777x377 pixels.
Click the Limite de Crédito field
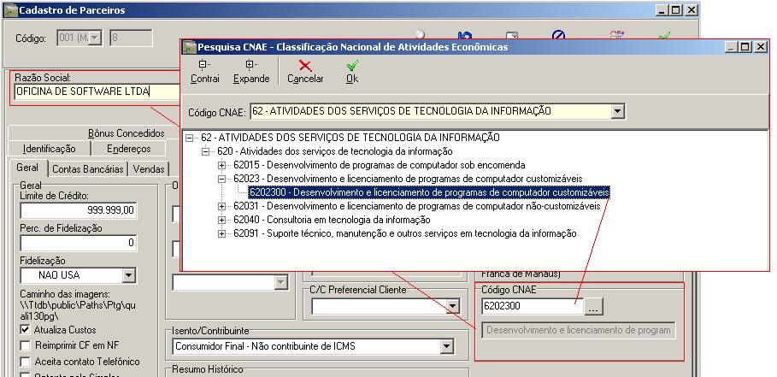(x=79, y=210)
